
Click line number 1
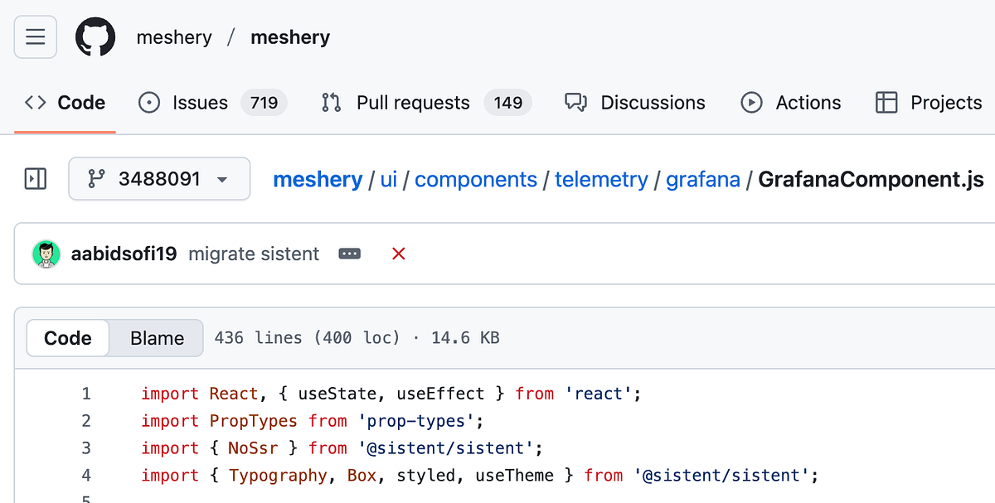[86, 394]
